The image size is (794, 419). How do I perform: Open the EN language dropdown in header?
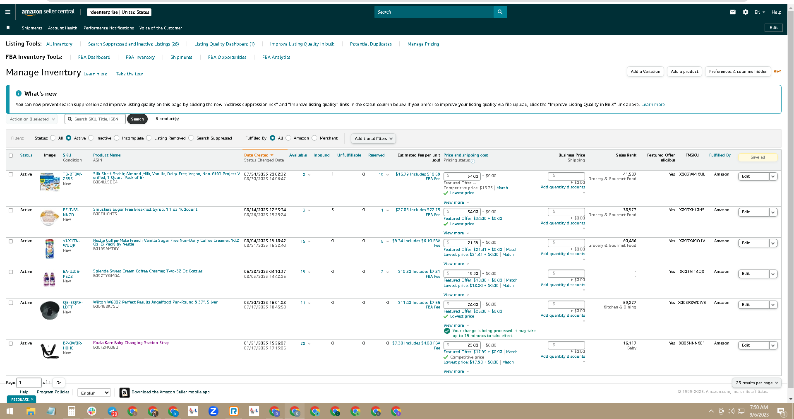coord(760,12)
